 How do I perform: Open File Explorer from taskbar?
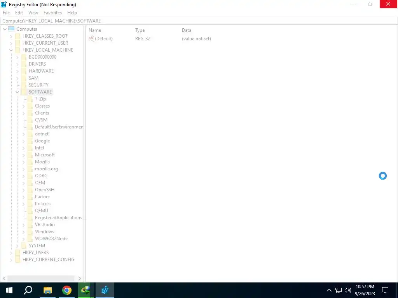tap(47, 290)
